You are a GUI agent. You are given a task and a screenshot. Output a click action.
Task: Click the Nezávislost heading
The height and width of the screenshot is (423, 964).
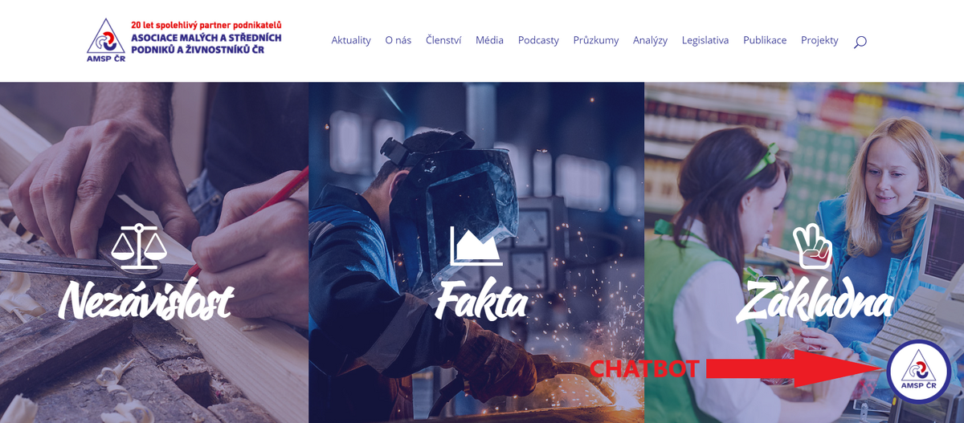pyautogui.click(x=145, y=302)
